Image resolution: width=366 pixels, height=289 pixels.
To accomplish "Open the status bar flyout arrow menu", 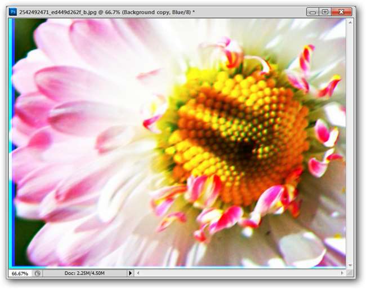I will 131,273.
